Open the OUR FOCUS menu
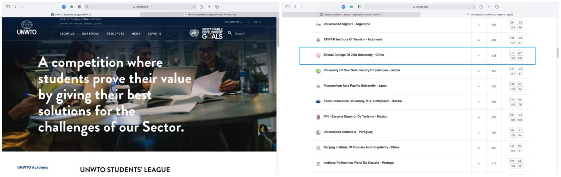Screen dimensions: 561x177 point(90,34)
